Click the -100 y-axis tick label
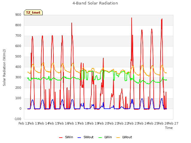This screenshot has height=143, width=191. (18, 119)
